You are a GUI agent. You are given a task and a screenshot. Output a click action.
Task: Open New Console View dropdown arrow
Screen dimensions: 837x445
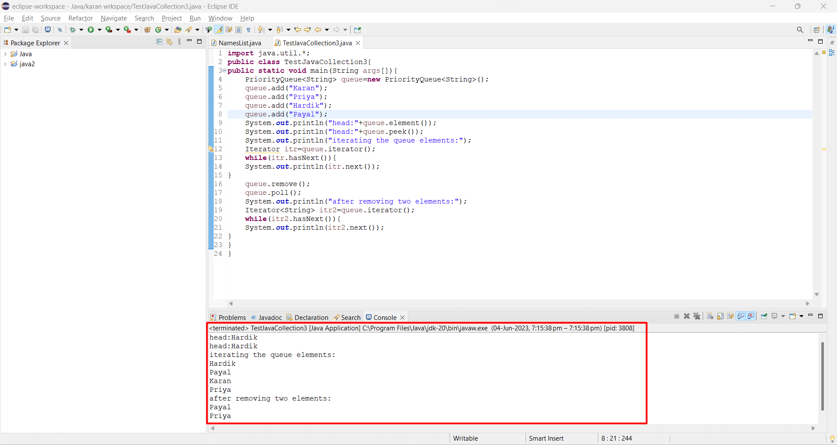(x=801, y=316)
